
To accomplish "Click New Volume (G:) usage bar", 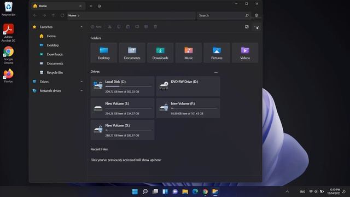I will pos(129,130).
